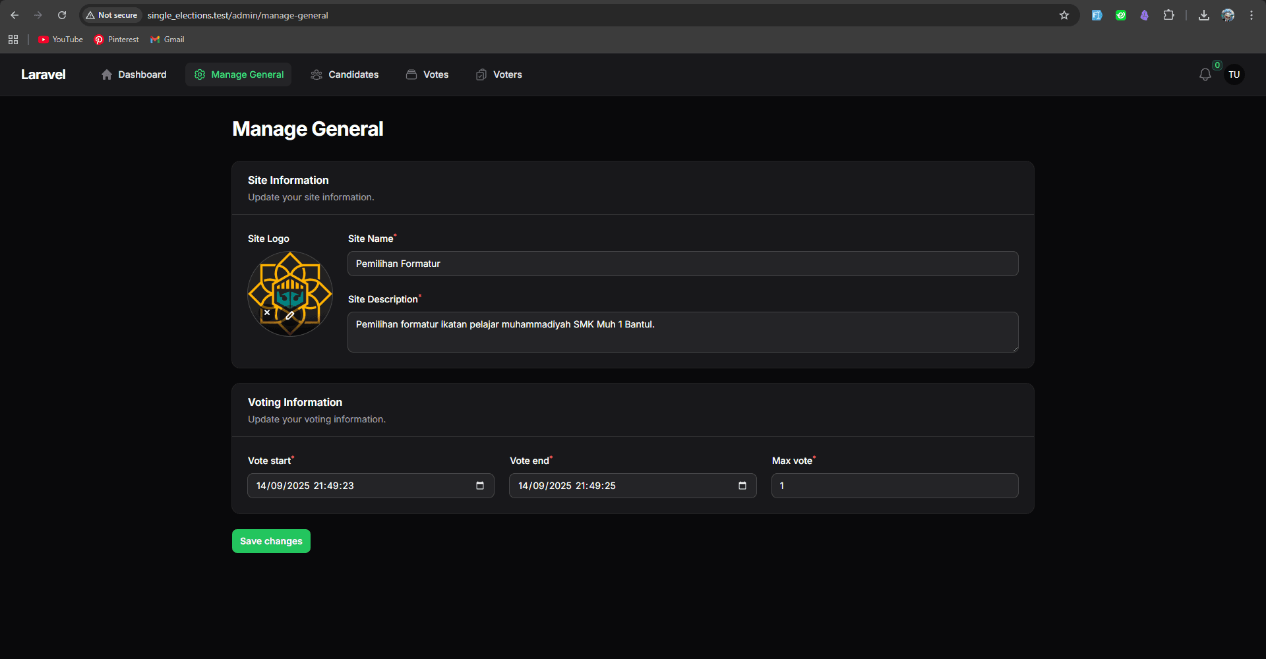Screen dimensions: 1266x659
Task: Open Vote end calendar picker
Action: click(x=742, y=486)
